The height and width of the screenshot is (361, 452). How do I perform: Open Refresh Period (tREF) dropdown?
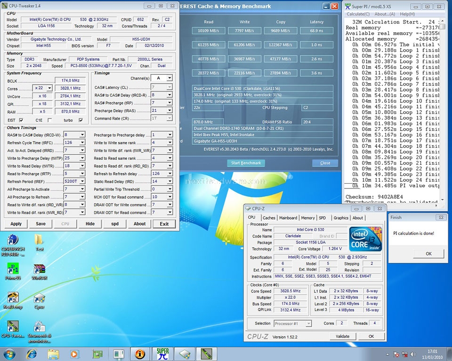coord(82,181)
